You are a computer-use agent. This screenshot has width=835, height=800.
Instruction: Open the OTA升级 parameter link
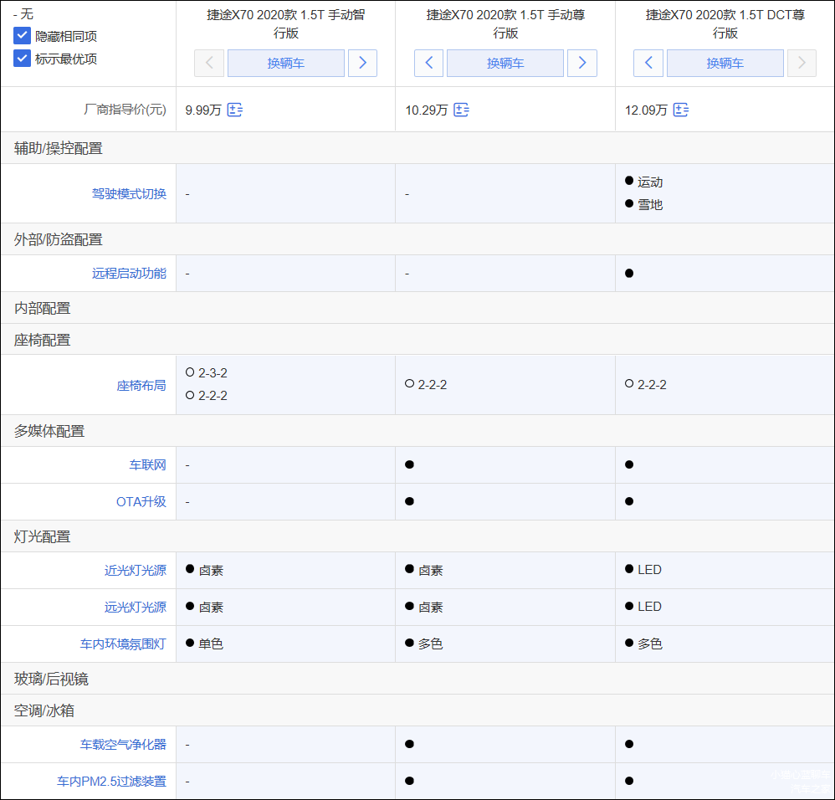click(141, 502)
